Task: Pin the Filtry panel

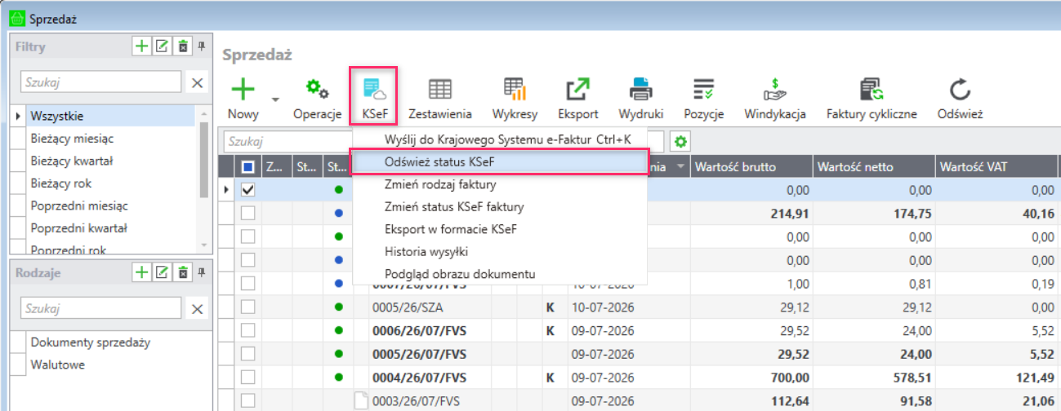Action: 203,46
